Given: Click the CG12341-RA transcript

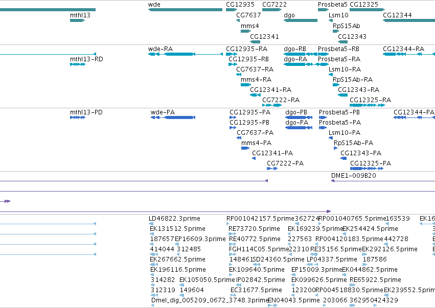Looking at the screenshot, I should [x=255, y=95].
